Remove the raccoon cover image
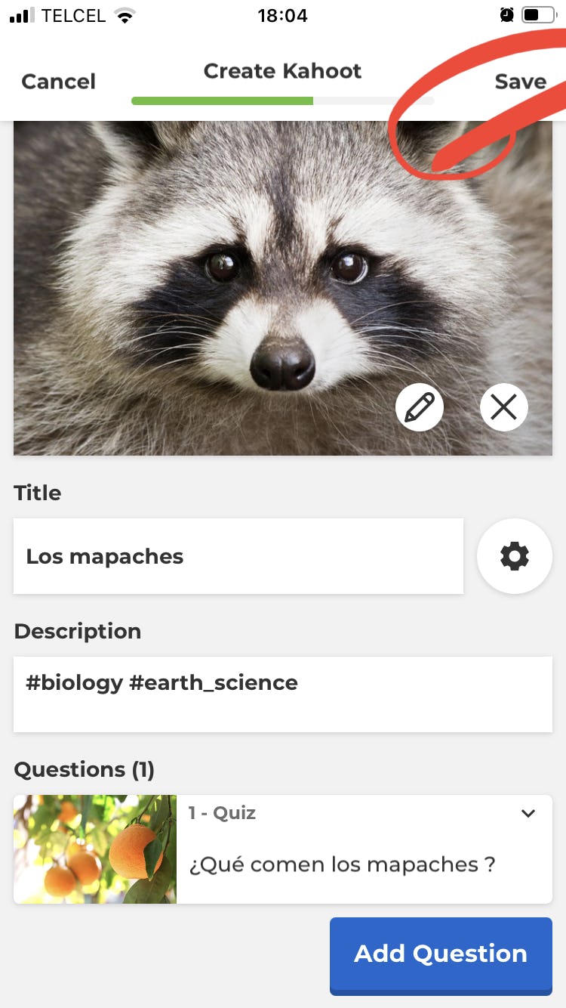Viewport: 566px width, 1008px height. coord(503,408)
